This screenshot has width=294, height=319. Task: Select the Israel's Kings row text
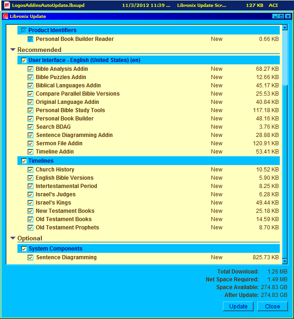coord(53,203)
